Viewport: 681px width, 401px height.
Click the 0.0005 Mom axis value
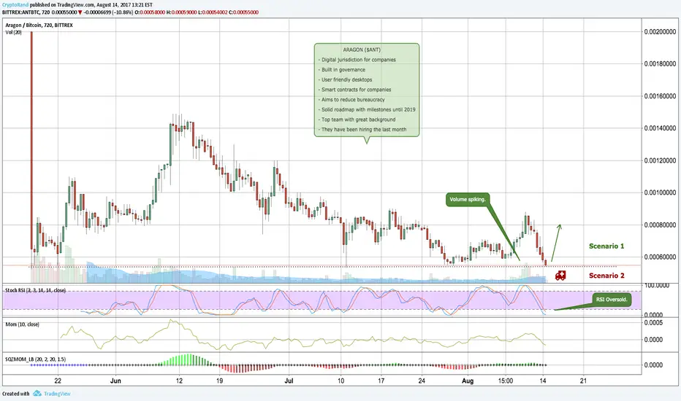(653, 323)
